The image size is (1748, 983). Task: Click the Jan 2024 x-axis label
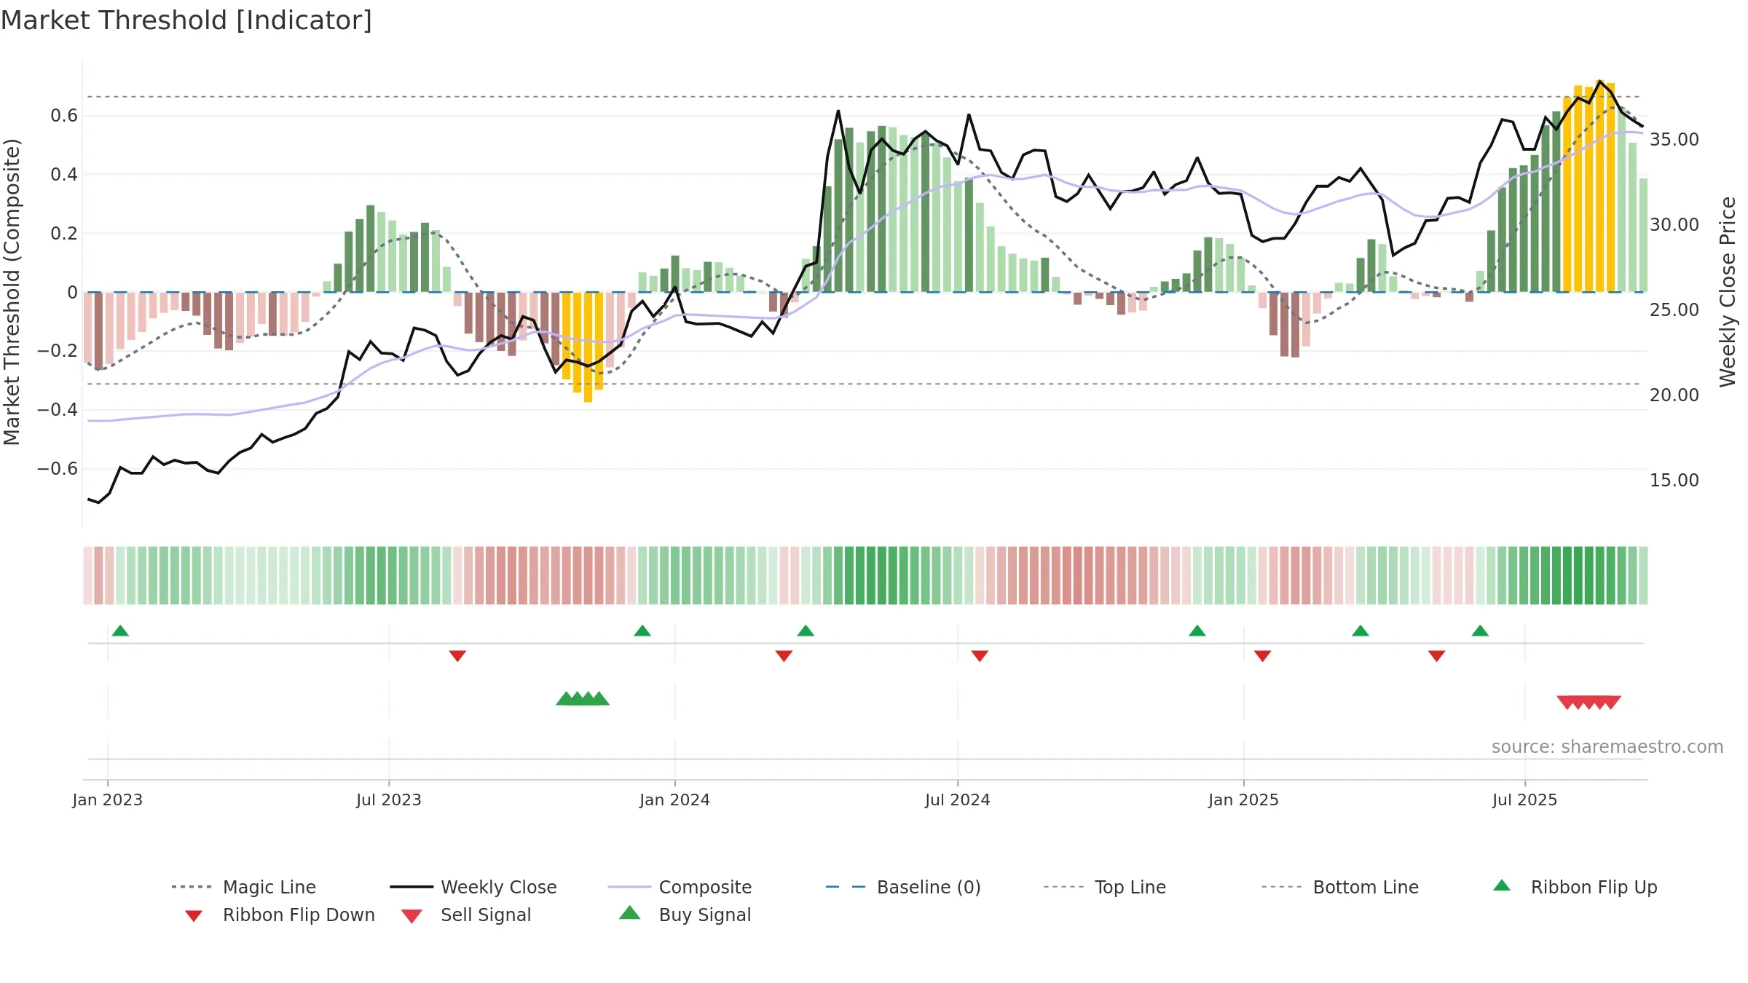(675, 800)
